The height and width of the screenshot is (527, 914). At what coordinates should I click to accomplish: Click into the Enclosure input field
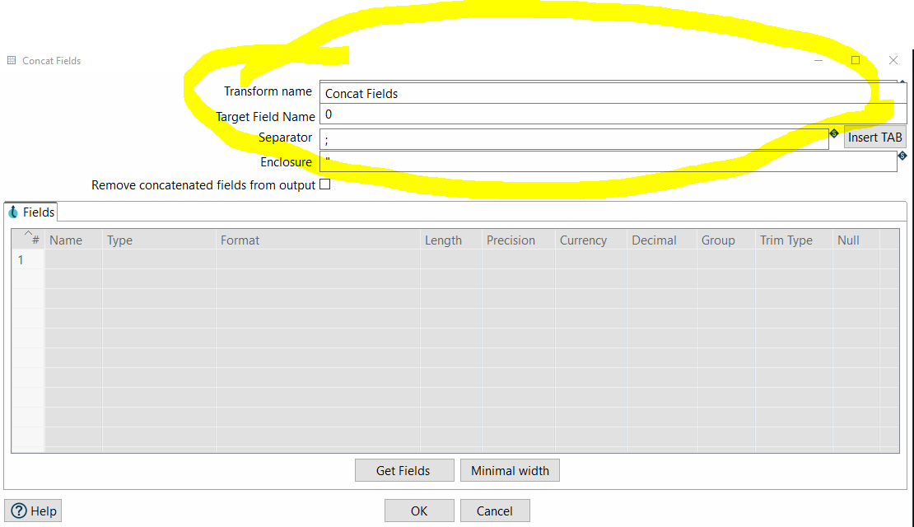tap(609, 161)
